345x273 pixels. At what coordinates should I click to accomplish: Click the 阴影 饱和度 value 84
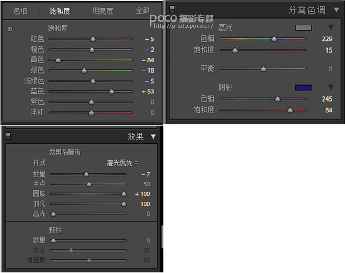pyautogui.click(x=329, y=110)
